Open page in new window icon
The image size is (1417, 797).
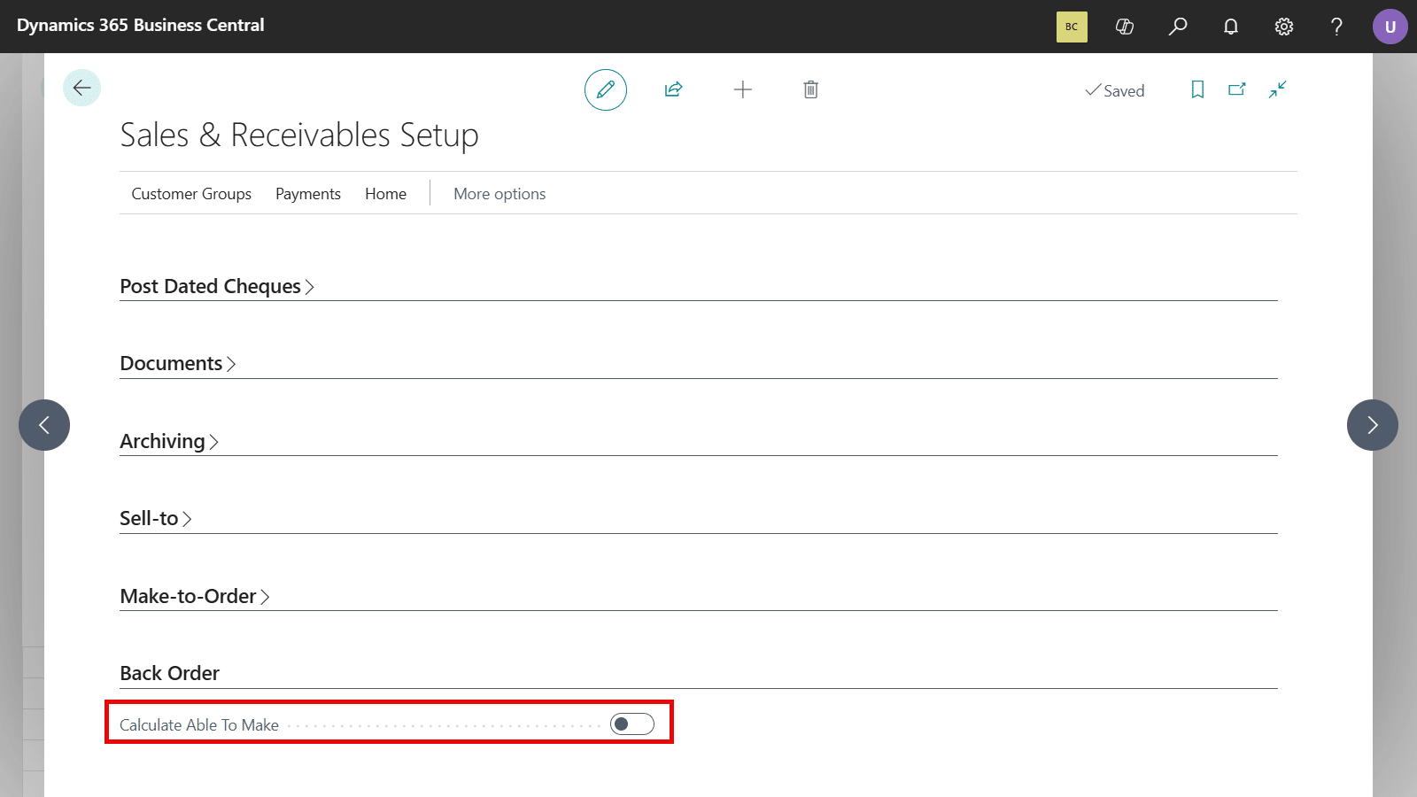tap(1237, 89)
